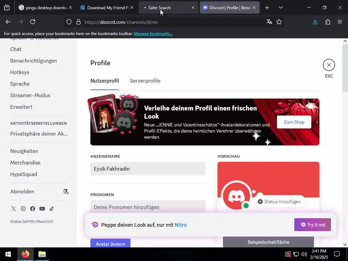Click the Avatar ändern button
Image resolution: width=348 pixels, height=261 pixels.
click(x=110, y=244)
